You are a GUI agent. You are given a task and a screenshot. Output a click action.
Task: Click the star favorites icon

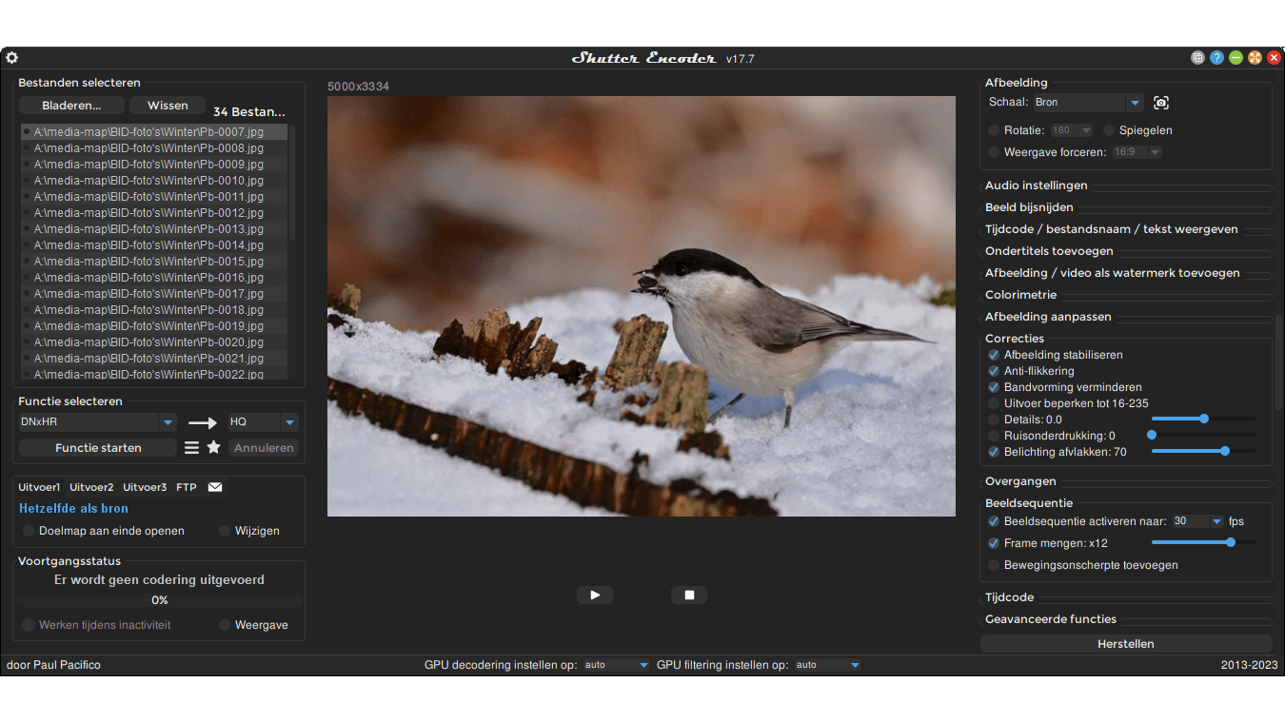click(x=214, y=447)
